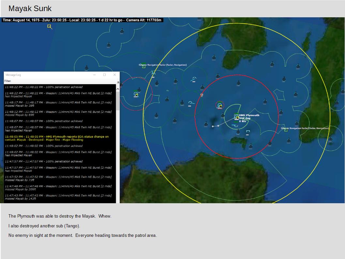The width and height of the screenshot is (345, 259).
Task: Select the 'missed Mayak by 38ft' log entry
Action: (x=58, y=104)
